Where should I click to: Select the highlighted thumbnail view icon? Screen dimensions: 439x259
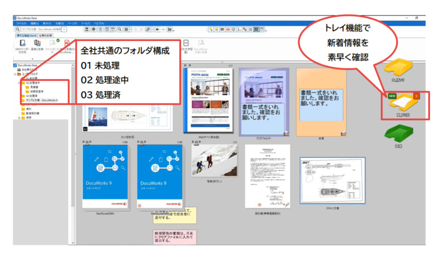256,30
